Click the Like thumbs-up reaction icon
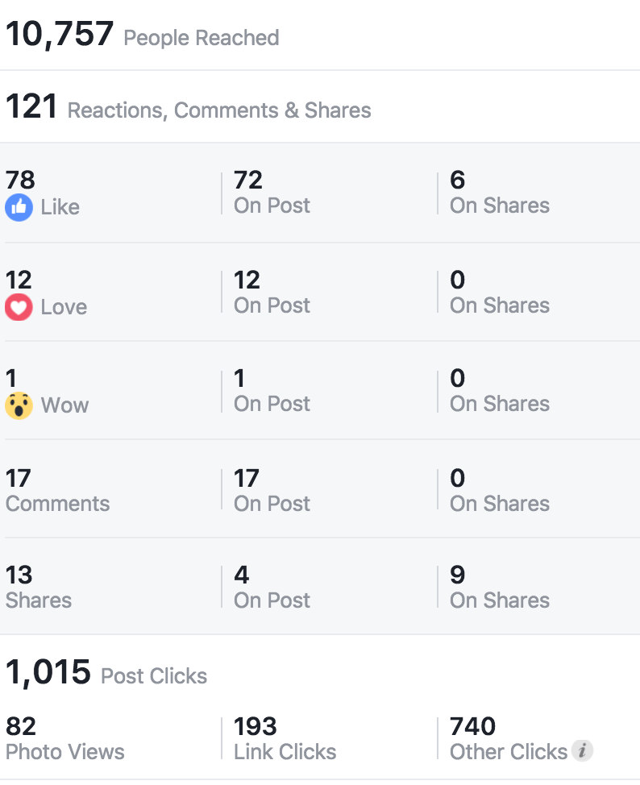Image resolution: width=640 pixels, height=785 pixels. pyautogui.click(x=18, y=207)
